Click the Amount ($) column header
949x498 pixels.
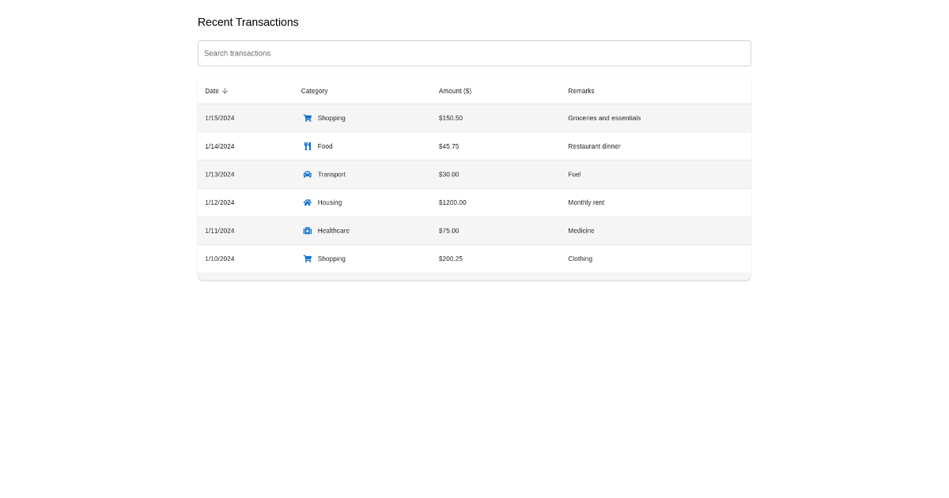tap(455, 90)
